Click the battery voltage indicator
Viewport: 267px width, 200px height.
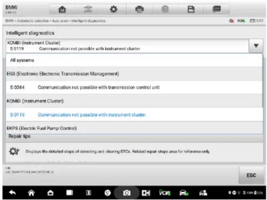click(x=256, y=21)
